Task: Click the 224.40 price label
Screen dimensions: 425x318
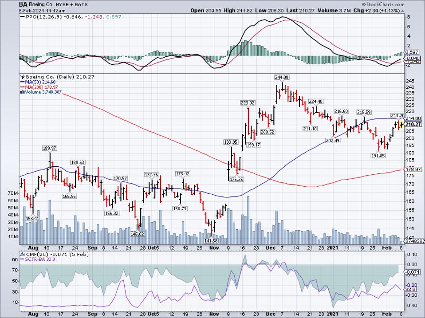Action: (x=315, y=101)
